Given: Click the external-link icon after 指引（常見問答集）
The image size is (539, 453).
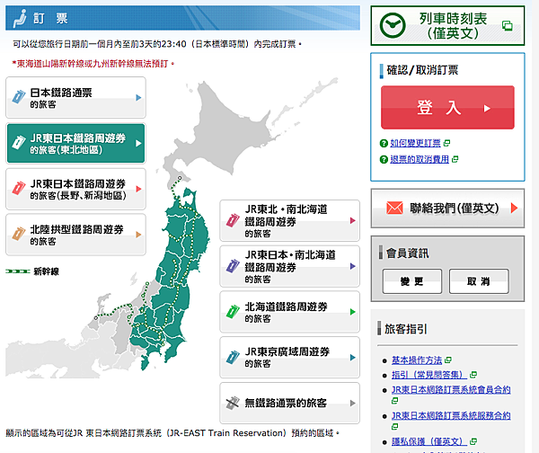Looking at the screenshot, I should [x=473, y=375].
